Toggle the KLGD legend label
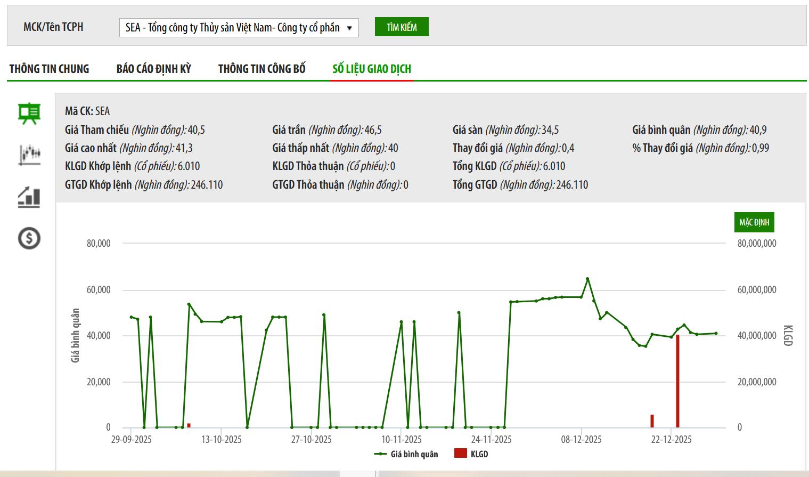The width and height of the screenshot is (809, 477). (x=479, y=454)
